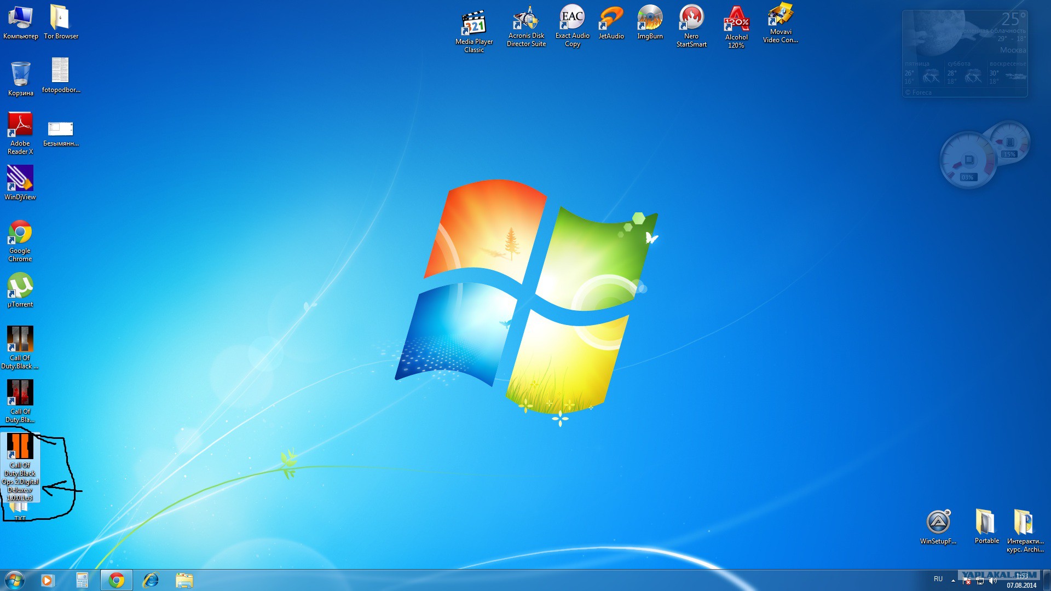Select the Portable folder
Screen dimensions: 1051x591
click(986, 526)
